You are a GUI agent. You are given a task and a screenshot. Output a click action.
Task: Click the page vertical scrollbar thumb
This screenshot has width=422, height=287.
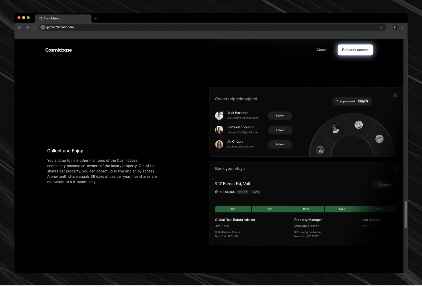pyautogui.click(x=406, y=215)
